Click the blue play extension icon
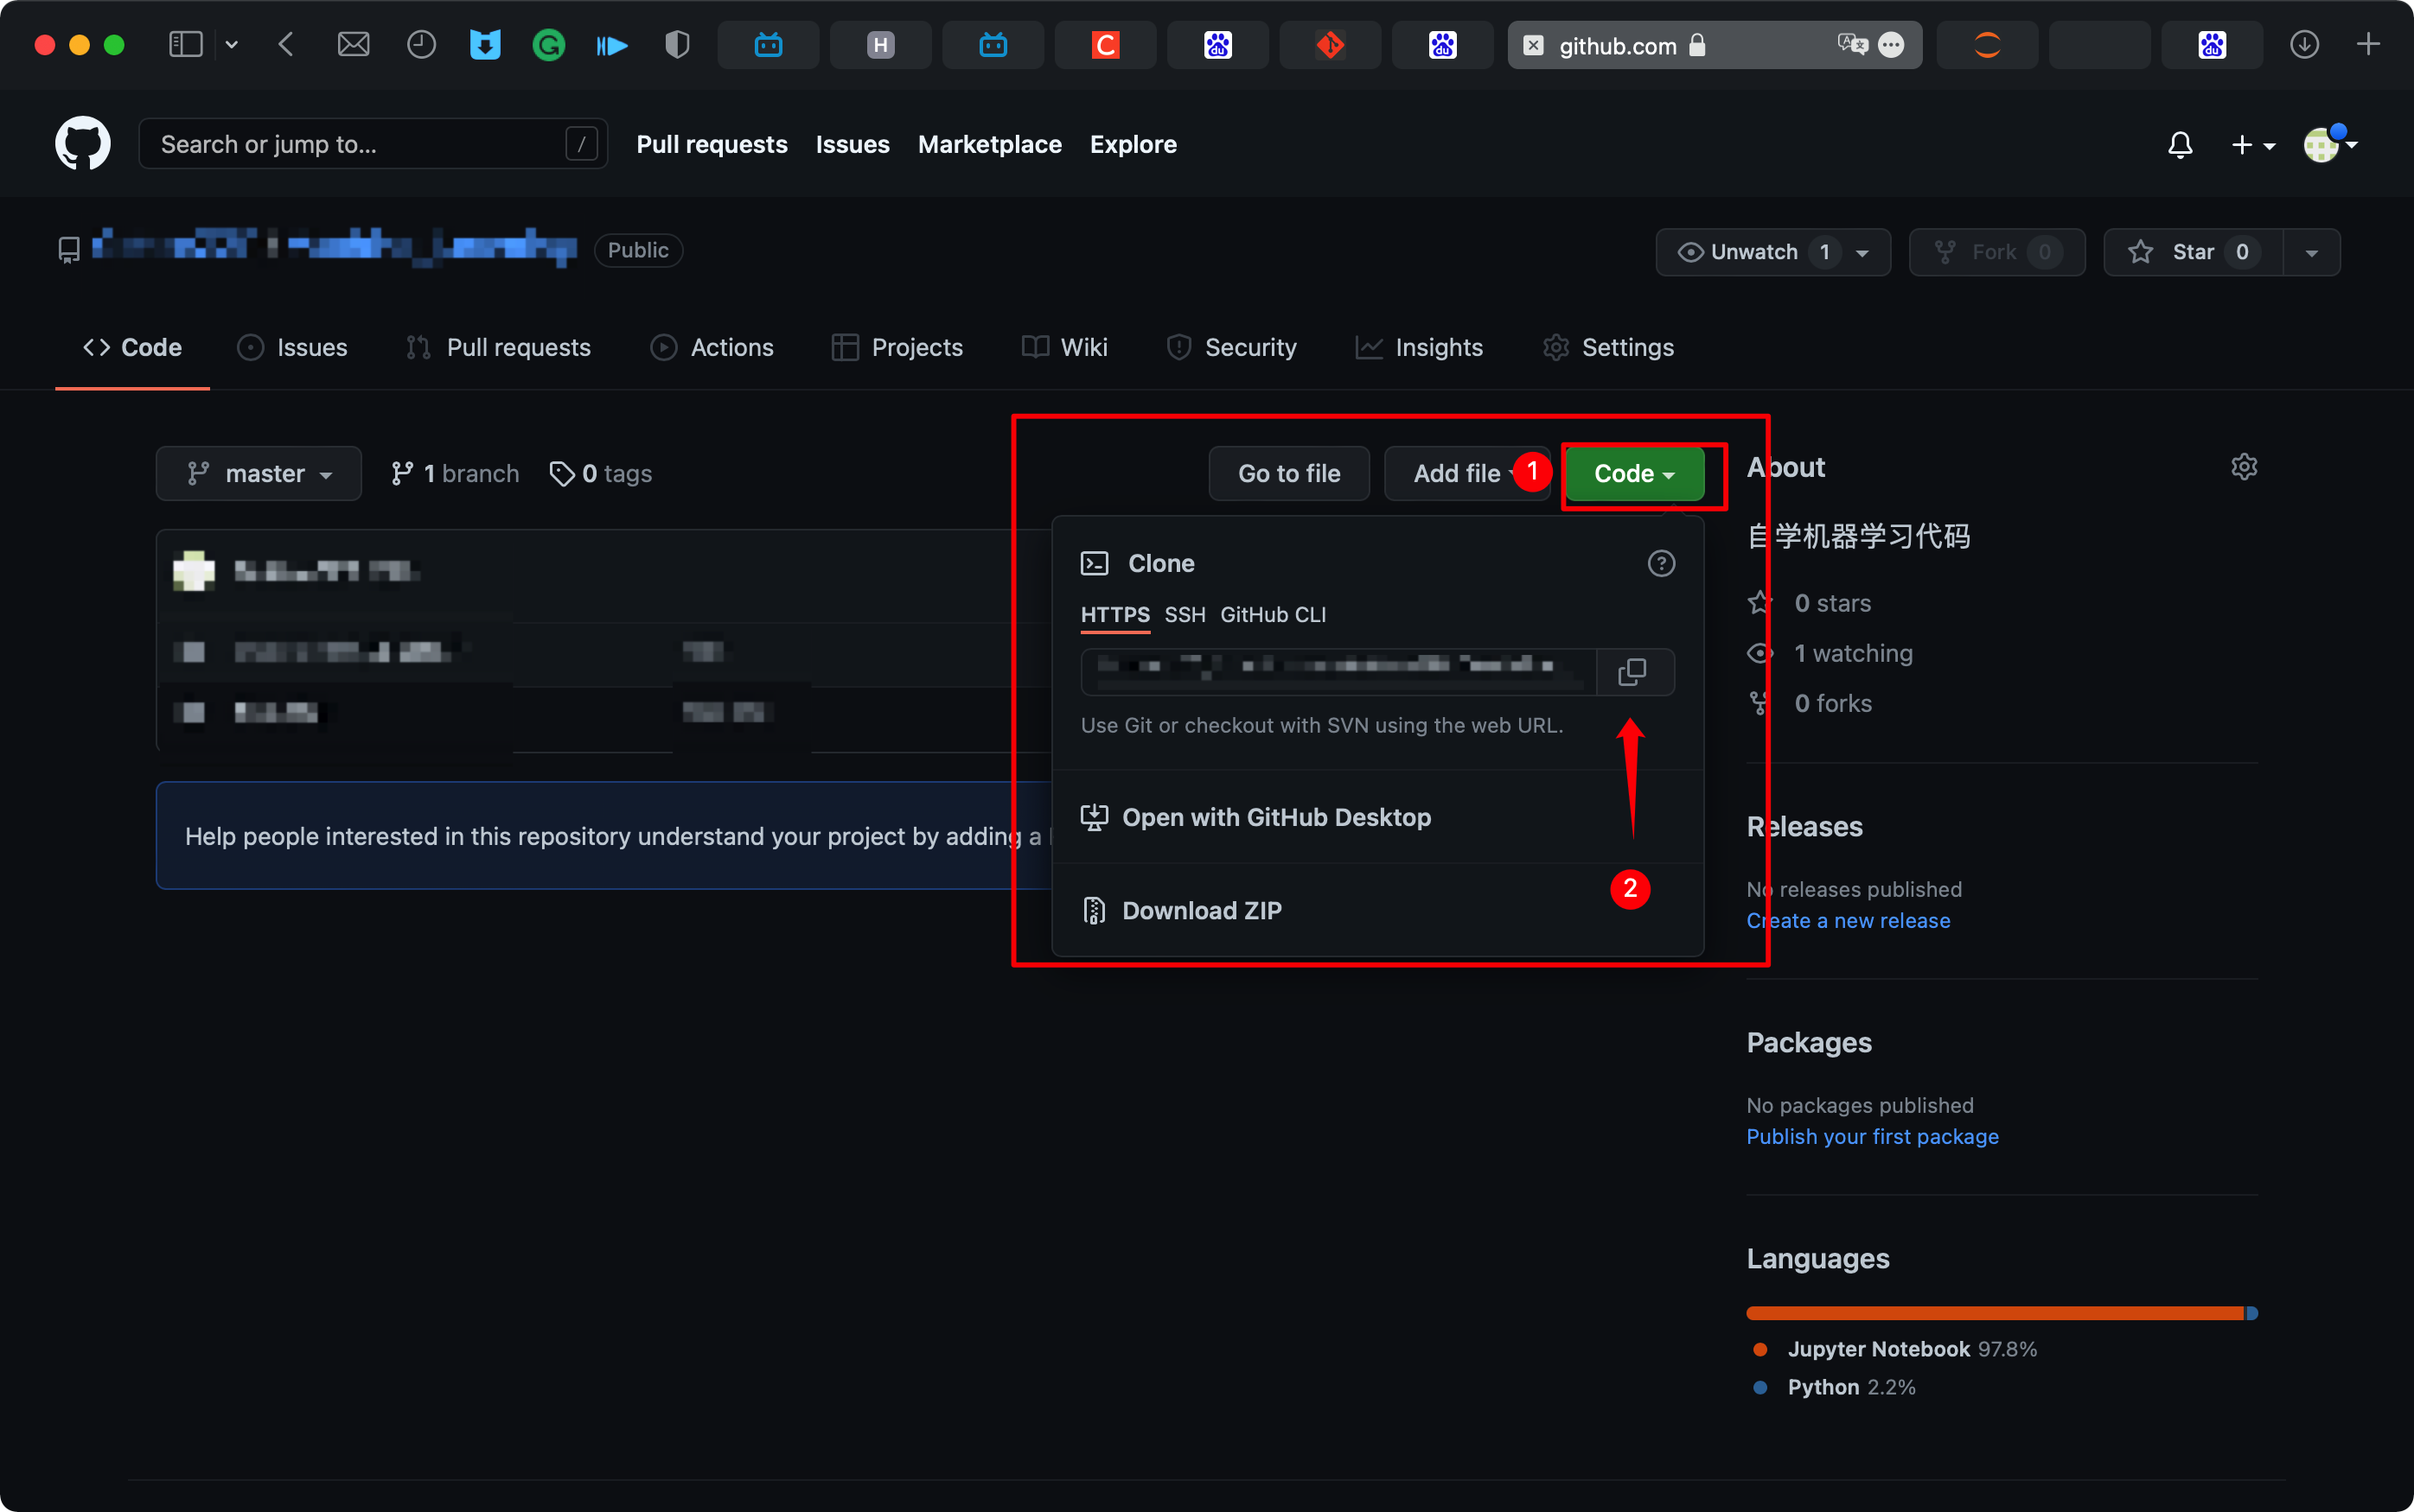 click(611, 45)
